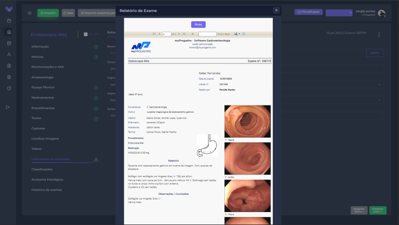Toggle the Ver tudo checkbox
The height and width of the screenshot is (225, 399).
[86, 34]
